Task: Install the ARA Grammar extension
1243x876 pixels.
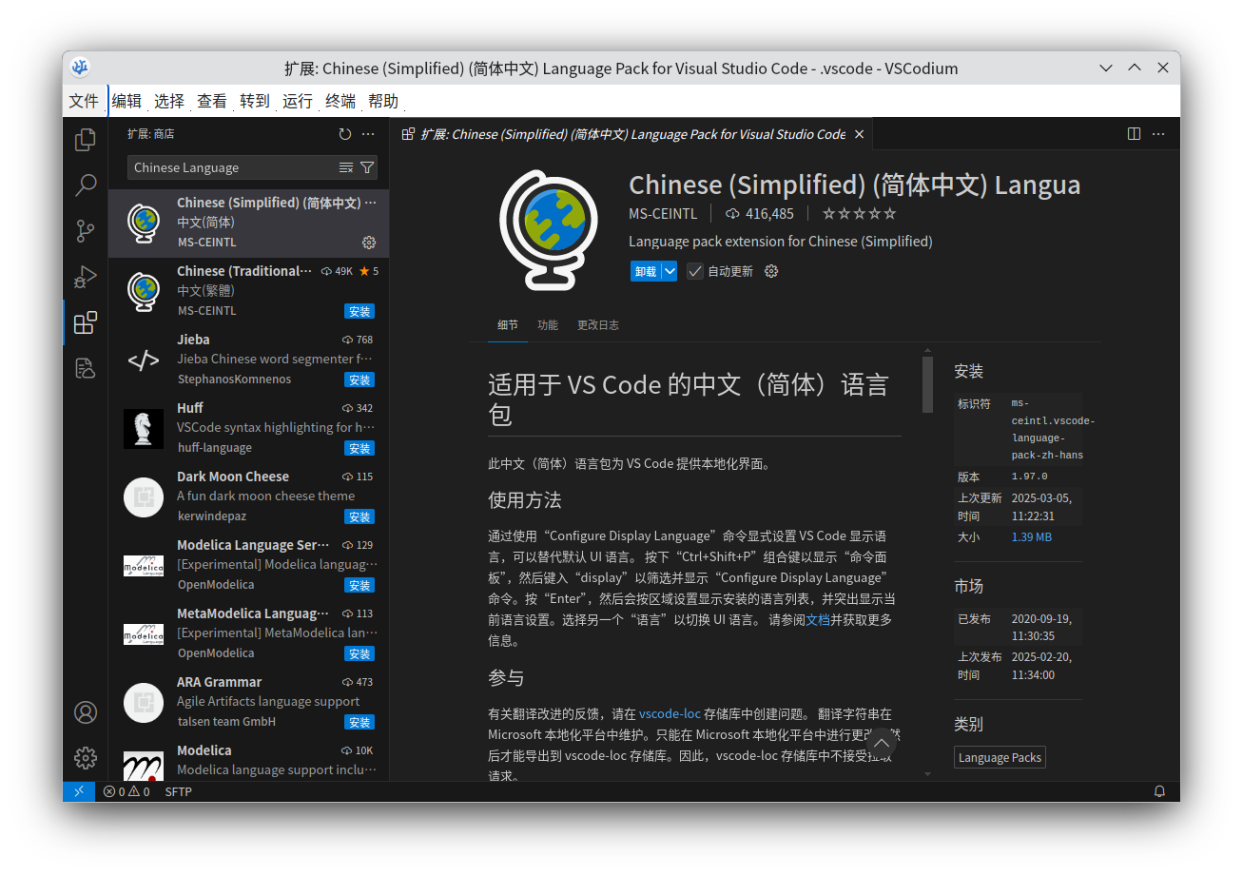Action: 359,722
